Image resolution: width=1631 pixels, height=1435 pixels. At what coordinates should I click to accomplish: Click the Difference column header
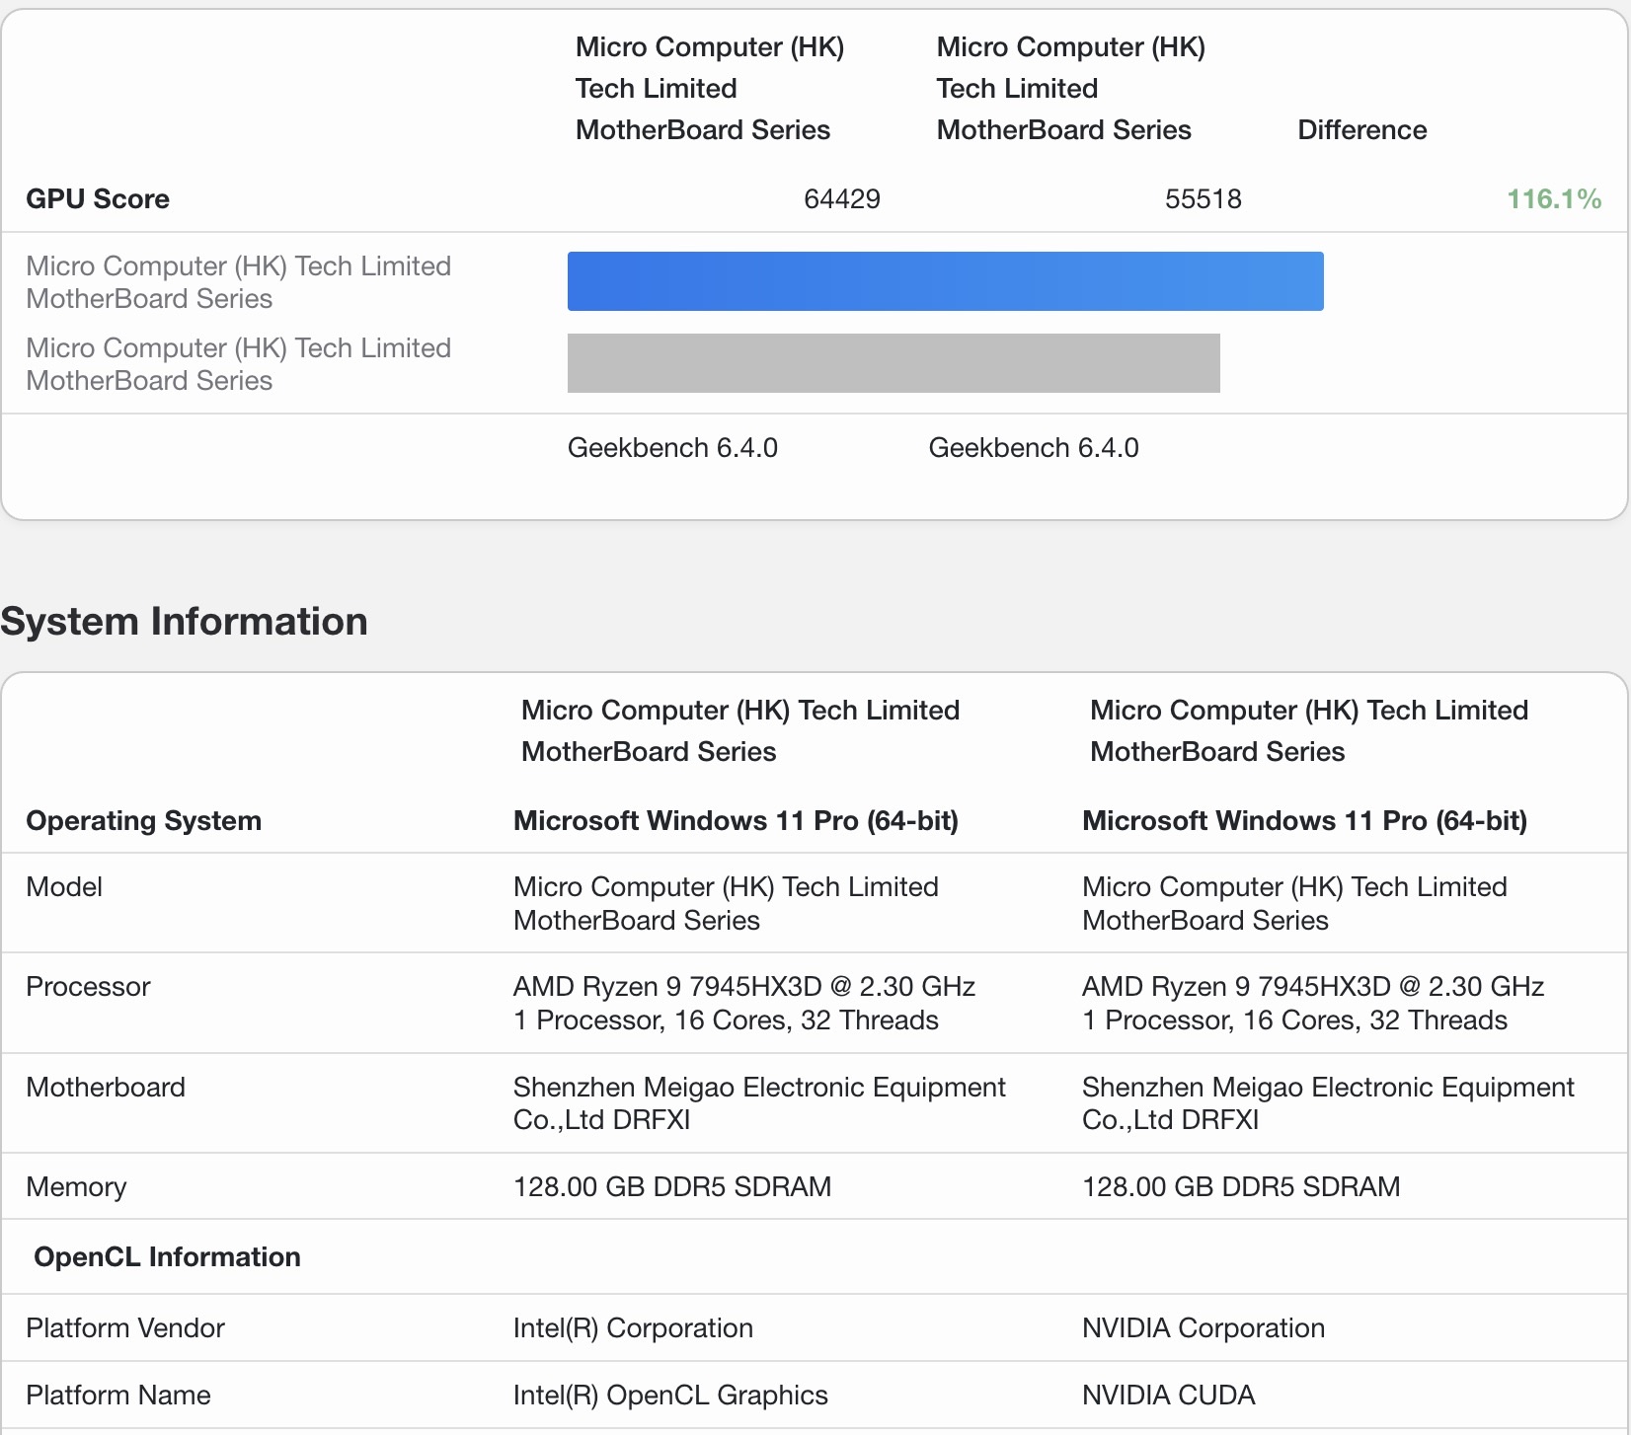(1361, 130)
